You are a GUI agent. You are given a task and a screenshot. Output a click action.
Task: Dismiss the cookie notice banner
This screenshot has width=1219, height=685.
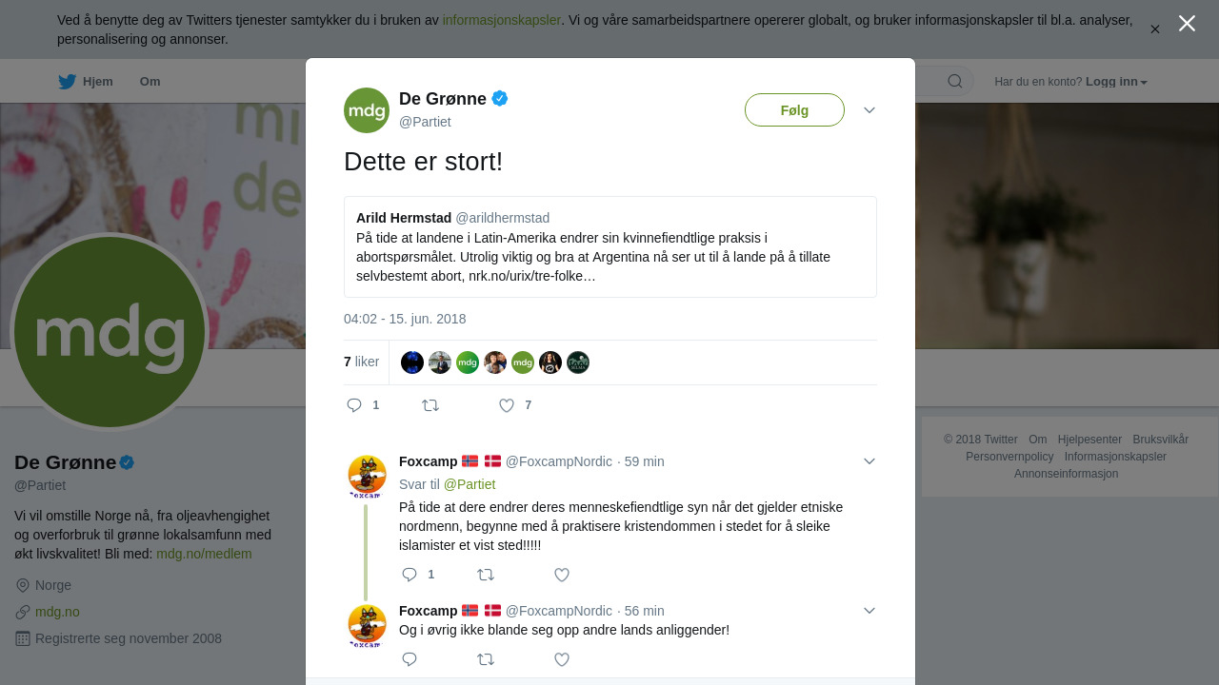(x=1154, y=29)
